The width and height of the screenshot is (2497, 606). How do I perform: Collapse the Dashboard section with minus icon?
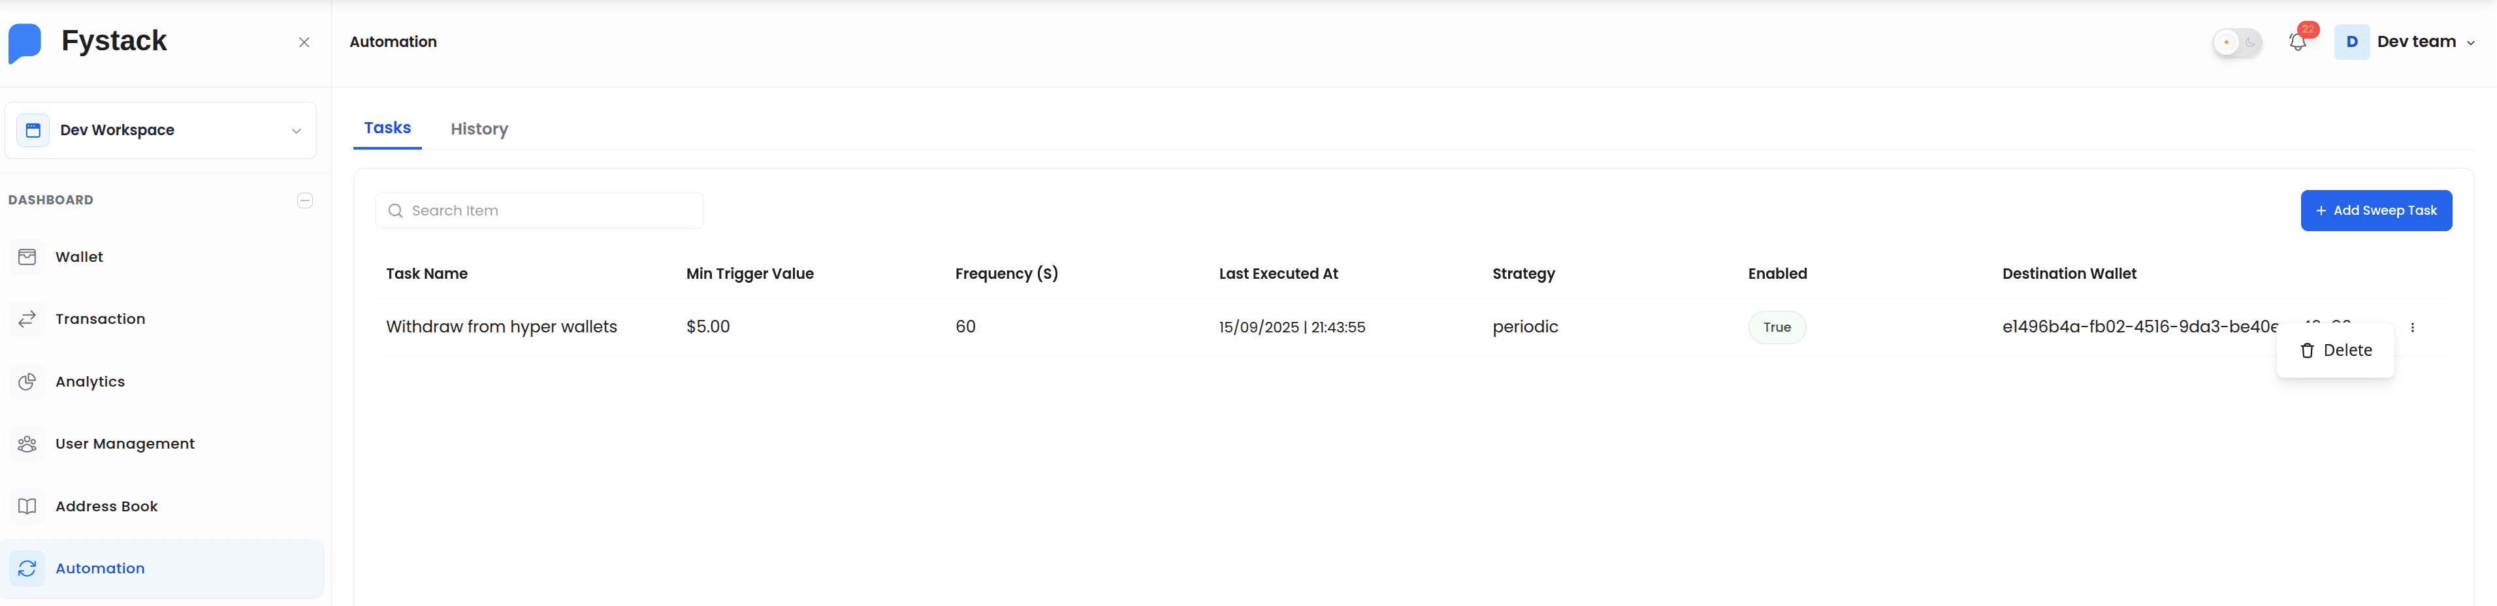coord(304,200)
